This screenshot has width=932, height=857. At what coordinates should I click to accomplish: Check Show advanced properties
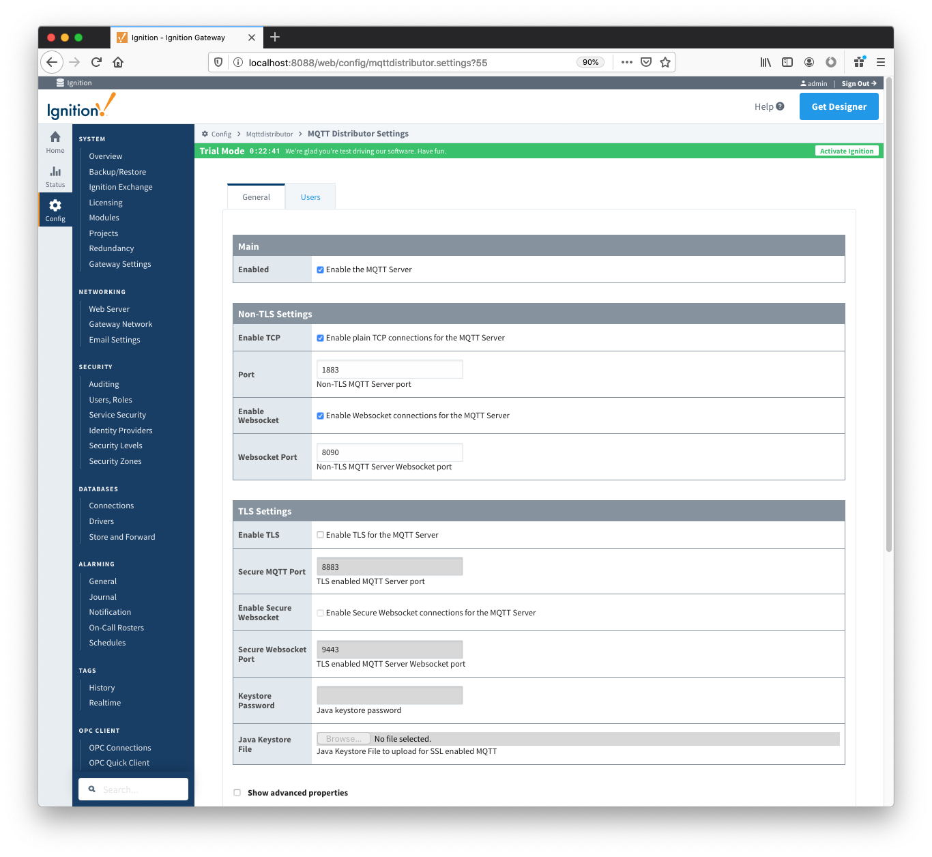point(237,793)
